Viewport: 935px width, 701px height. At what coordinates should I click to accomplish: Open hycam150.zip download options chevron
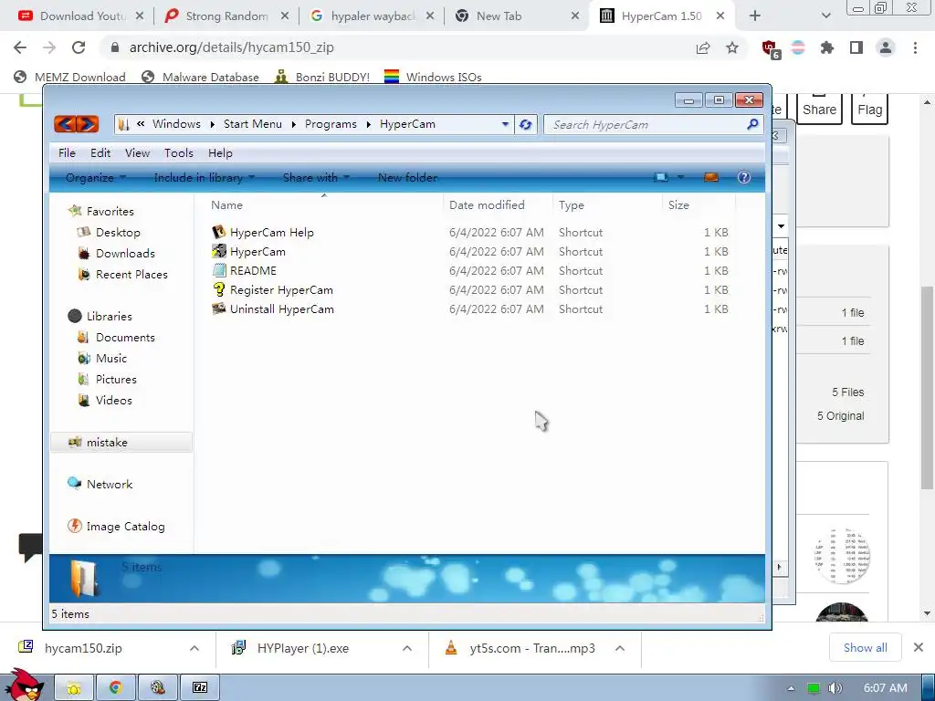click(194, 648)
